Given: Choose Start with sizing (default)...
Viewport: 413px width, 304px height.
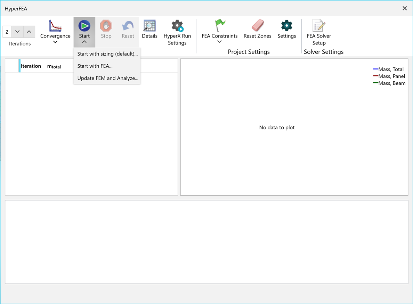Looking at the screenshot, I should (x=107, y=54).
